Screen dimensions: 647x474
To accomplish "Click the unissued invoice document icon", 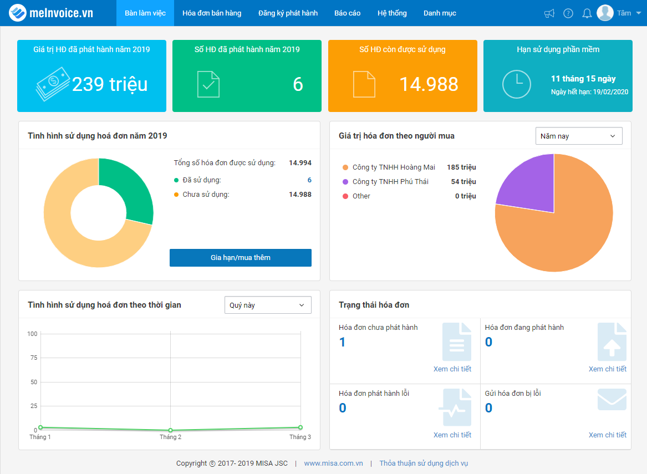I will click(x=457, y=342).
